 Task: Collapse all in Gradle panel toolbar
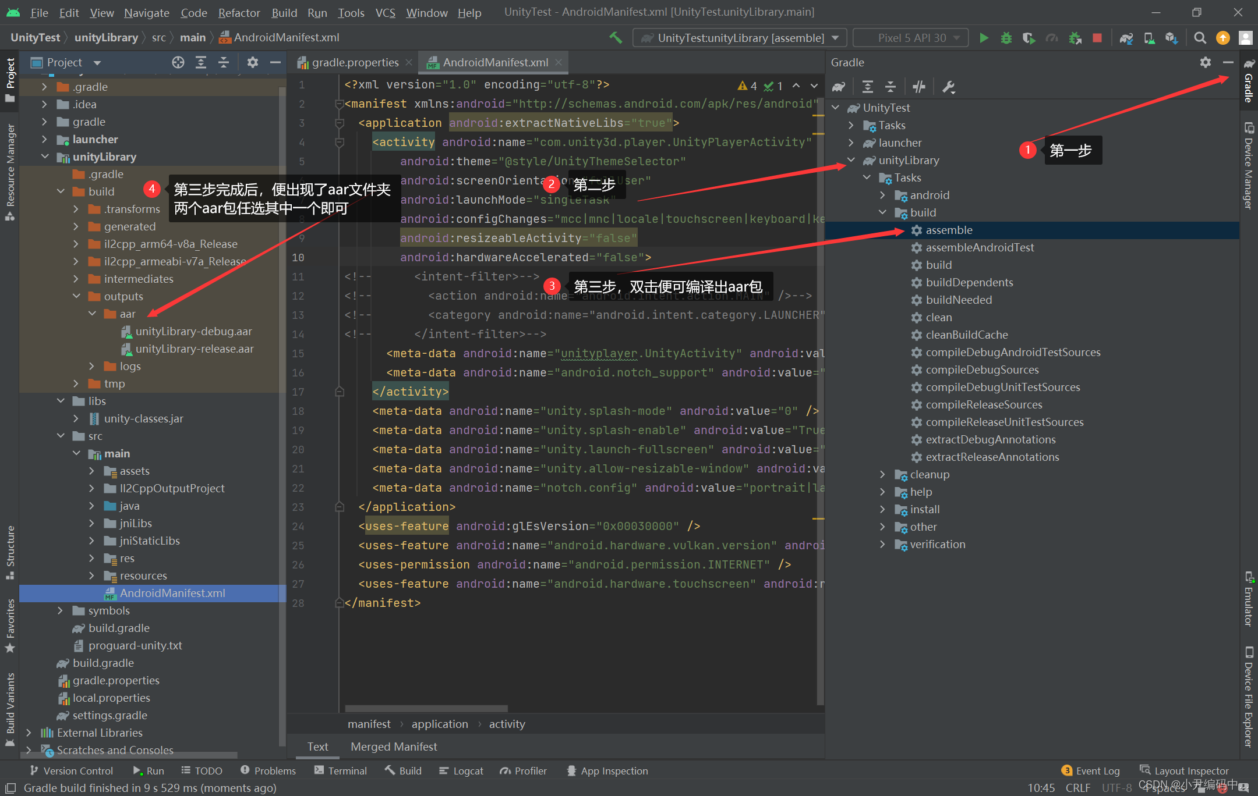(x=890, y=87)
